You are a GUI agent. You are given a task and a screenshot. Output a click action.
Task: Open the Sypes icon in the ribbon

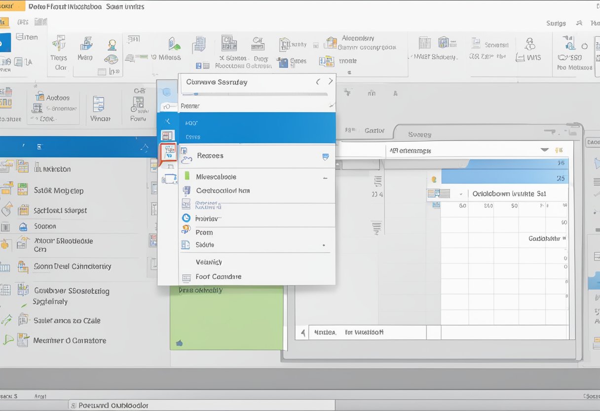click(284, 62)
